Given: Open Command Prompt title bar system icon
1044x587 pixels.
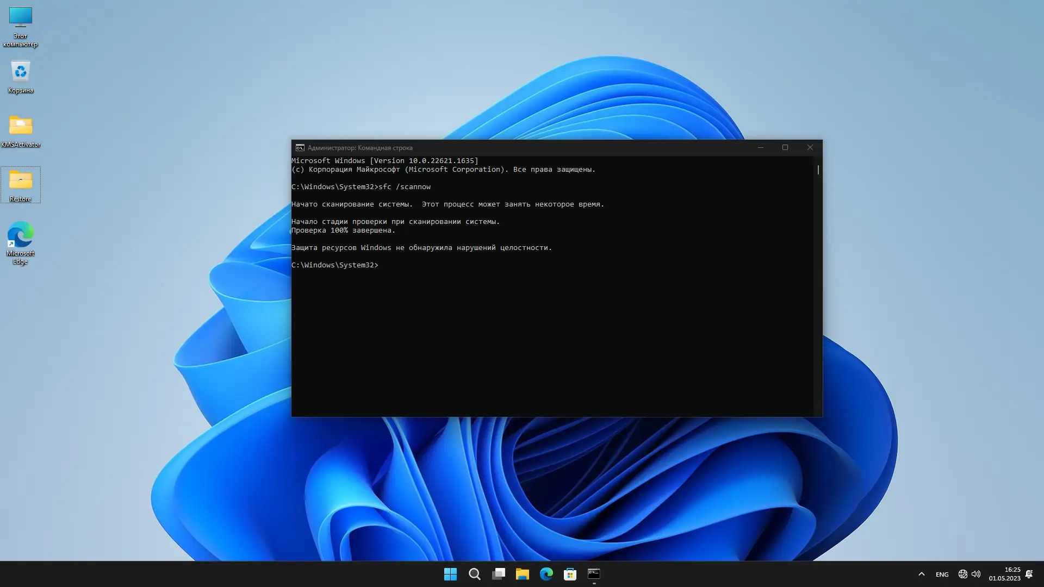Looking at the screenshot, I should [300, 148].
